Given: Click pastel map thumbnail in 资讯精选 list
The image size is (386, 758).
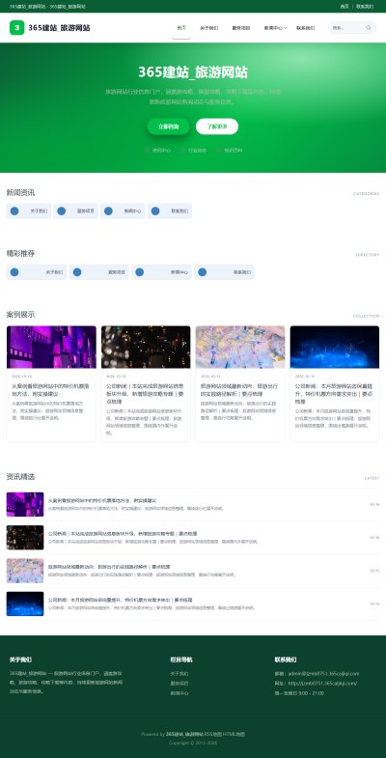Looking at the screenshot, I should click(x=25, y=571).
